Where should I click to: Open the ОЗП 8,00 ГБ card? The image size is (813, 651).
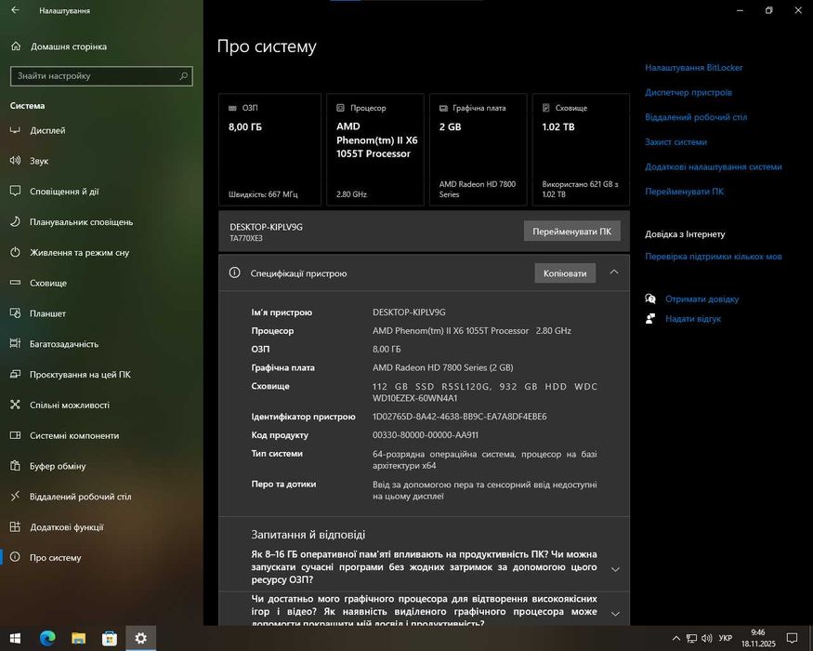(x=269, y=150)
